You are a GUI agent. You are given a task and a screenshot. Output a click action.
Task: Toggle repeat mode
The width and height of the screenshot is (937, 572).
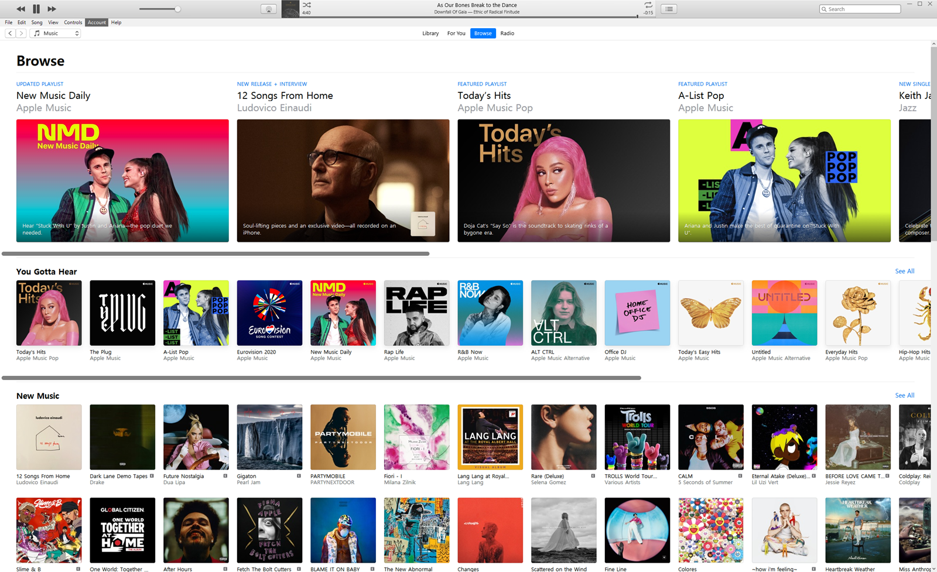pos(648,5)
